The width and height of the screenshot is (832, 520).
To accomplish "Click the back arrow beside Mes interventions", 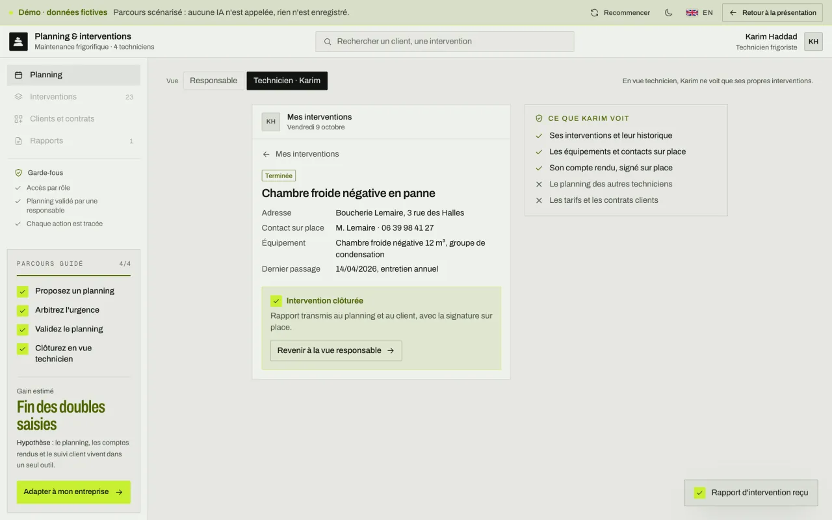I will click(x=266, y=154).
